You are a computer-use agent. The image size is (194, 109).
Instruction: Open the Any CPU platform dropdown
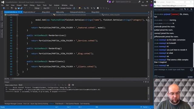(x=50, y=8)
